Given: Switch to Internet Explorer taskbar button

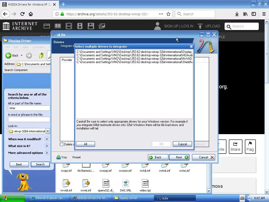Looking at the screenshot, I should pos(49,198).
